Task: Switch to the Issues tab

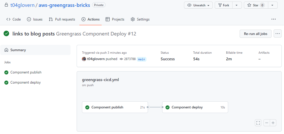Action: [35, 19]
